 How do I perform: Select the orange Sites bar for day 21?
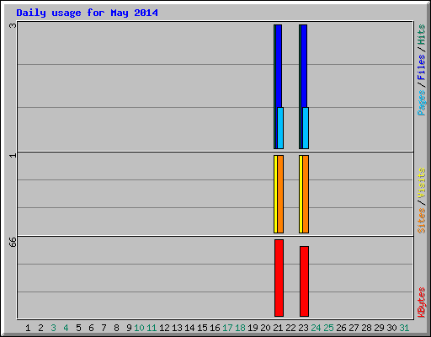(280, 194)
